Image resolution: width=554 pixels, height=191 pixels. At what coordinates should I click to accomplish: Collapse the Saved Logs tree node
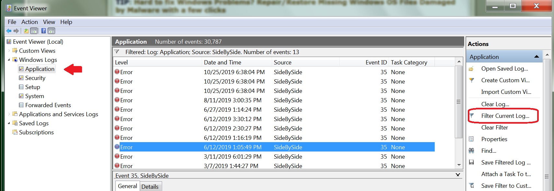(9, 123)
